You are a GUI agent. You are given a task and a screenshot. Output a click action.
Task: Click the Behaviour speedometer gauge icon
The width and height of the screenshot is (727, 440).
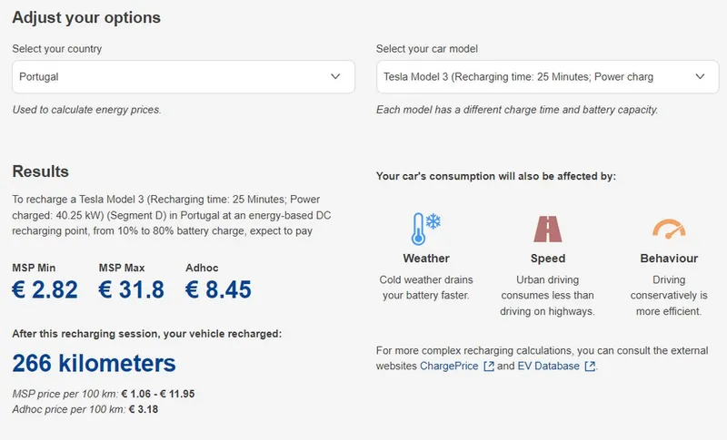(x=669, y=230)
